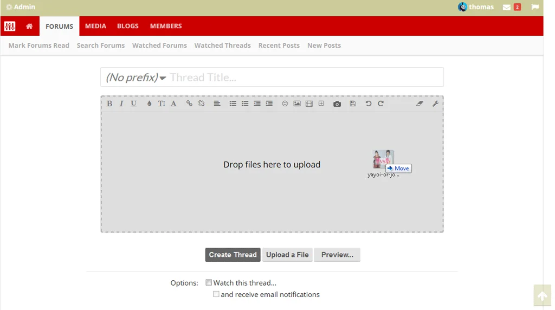This screenshot has width=555, height=310.
Task: Click Mark Forums Read link
Action: [39, 46]
